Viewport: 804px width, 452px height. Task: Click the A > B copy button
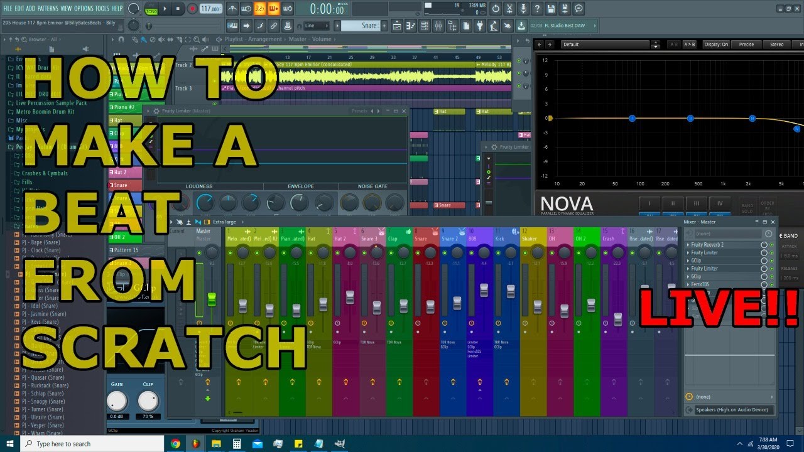689,45
